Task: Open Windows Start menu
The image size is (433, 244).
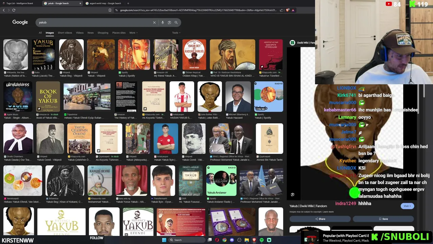Action: tap(164, 240)
